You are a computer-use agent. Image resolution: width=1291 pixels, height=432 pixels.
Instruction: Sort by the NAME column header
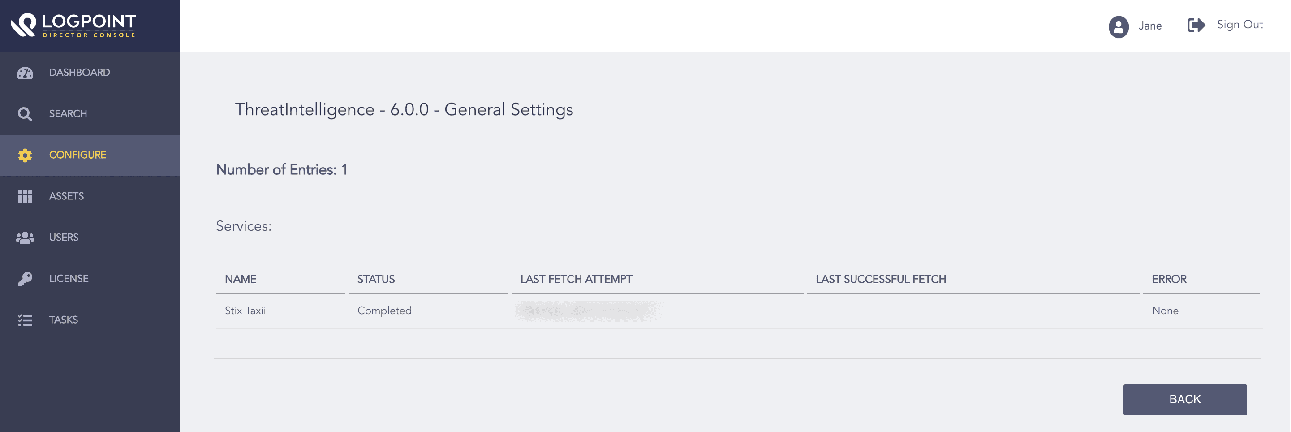241,279
